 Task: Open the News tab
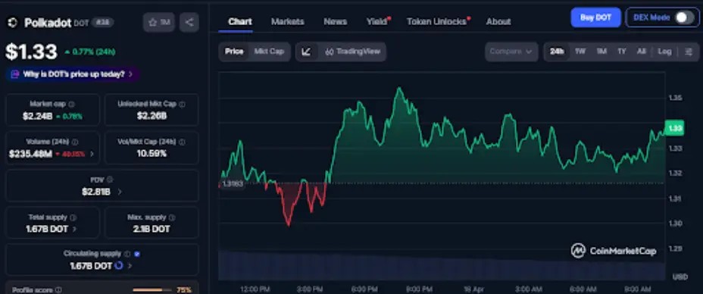(336, 21)
